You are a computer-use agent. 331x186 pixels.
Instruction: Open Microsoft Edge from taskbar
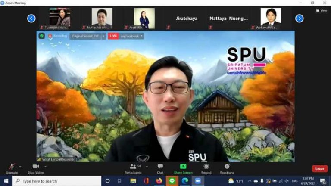point(185,181)
